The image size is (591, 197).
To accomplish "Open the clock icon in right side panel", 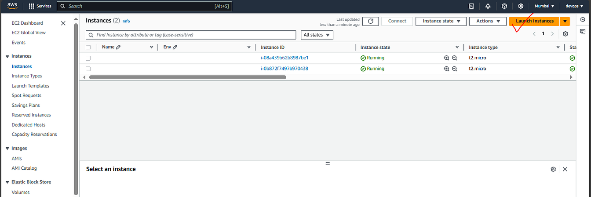I will coord(583,19).
